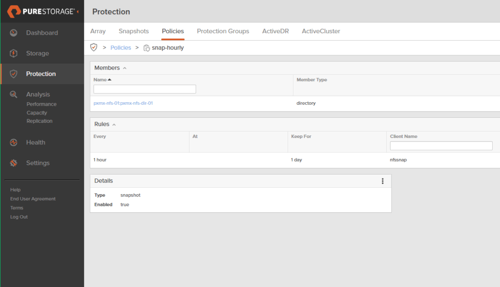Click Log Out
This screenshot has height=287, width=500.
point(19,217)
